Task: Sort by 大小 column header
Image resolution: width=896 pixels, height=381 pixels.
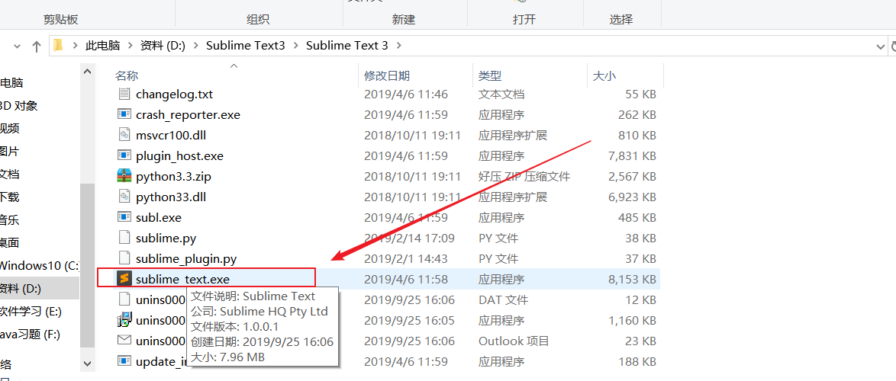Action: (604, 76)
